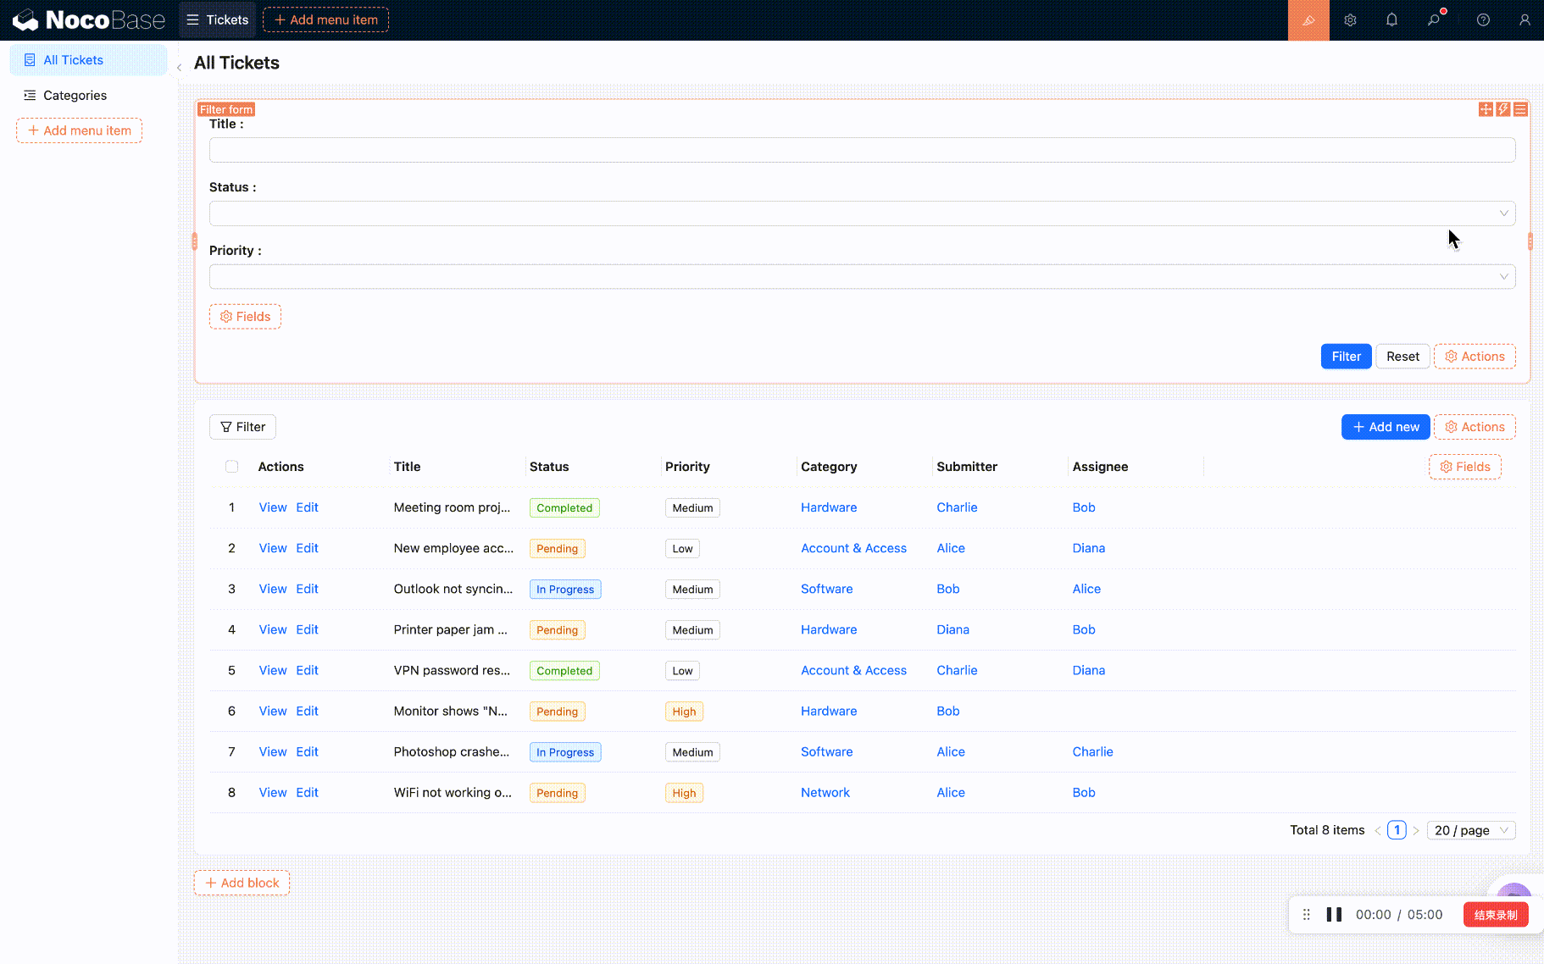This screenshot has width=1544, height=964.
Task: Open the Tickets top menu item
Action: click(218, 20)
